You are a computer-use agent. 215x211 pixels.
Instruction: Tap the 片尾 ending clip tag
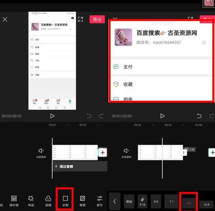[x=190, y=149]
